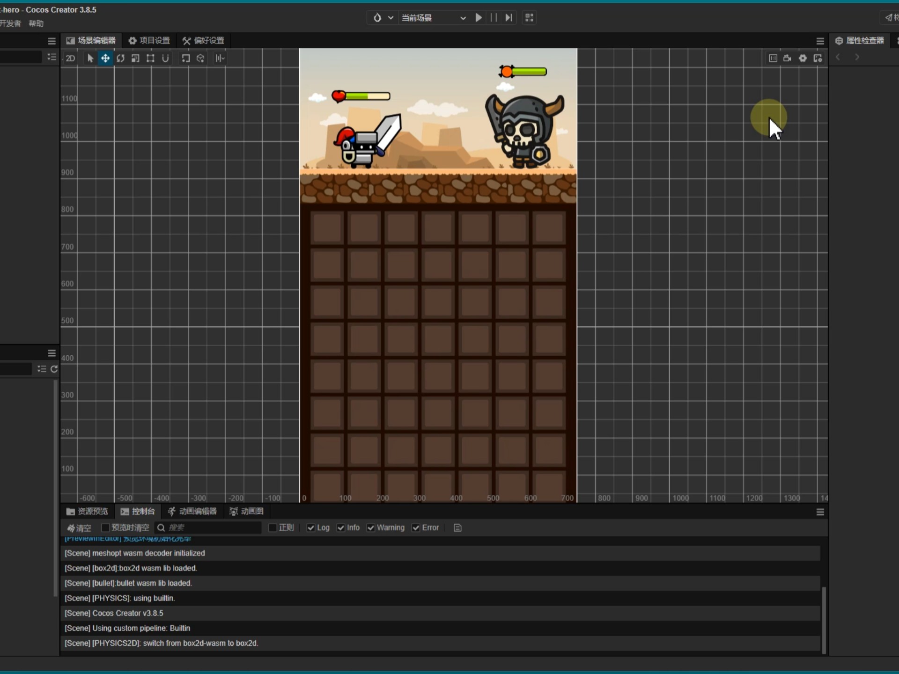Open the 开发者 menu
Viewport: 899px width, 674px height.
coord(10,23)
